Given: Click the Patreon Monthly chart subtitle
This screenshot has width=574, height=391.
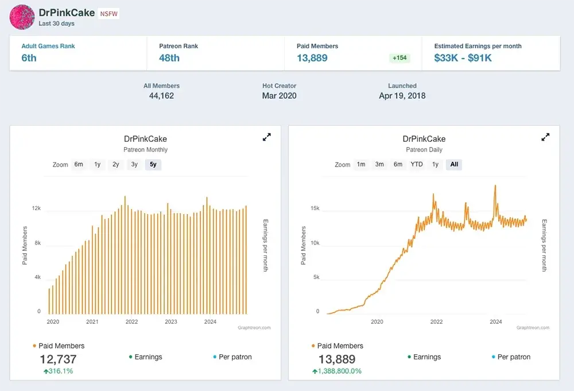Looking at the screenshot, I should coord(145,150).
